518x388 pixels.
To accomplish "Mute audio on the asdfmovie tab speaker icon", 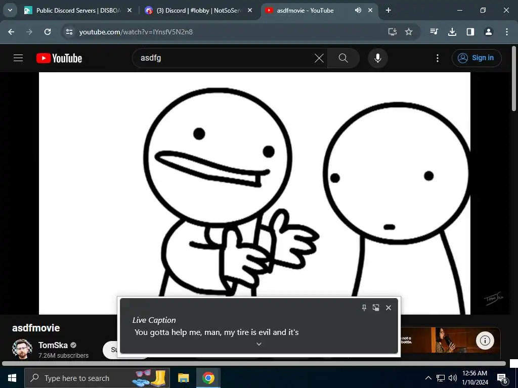I will (x=358, y=10).
